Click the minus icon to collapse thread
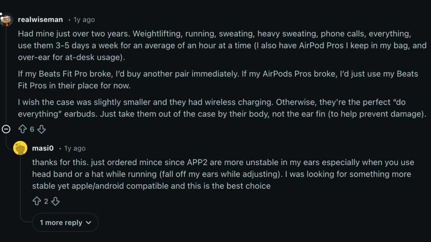 [x=6, y=129]
